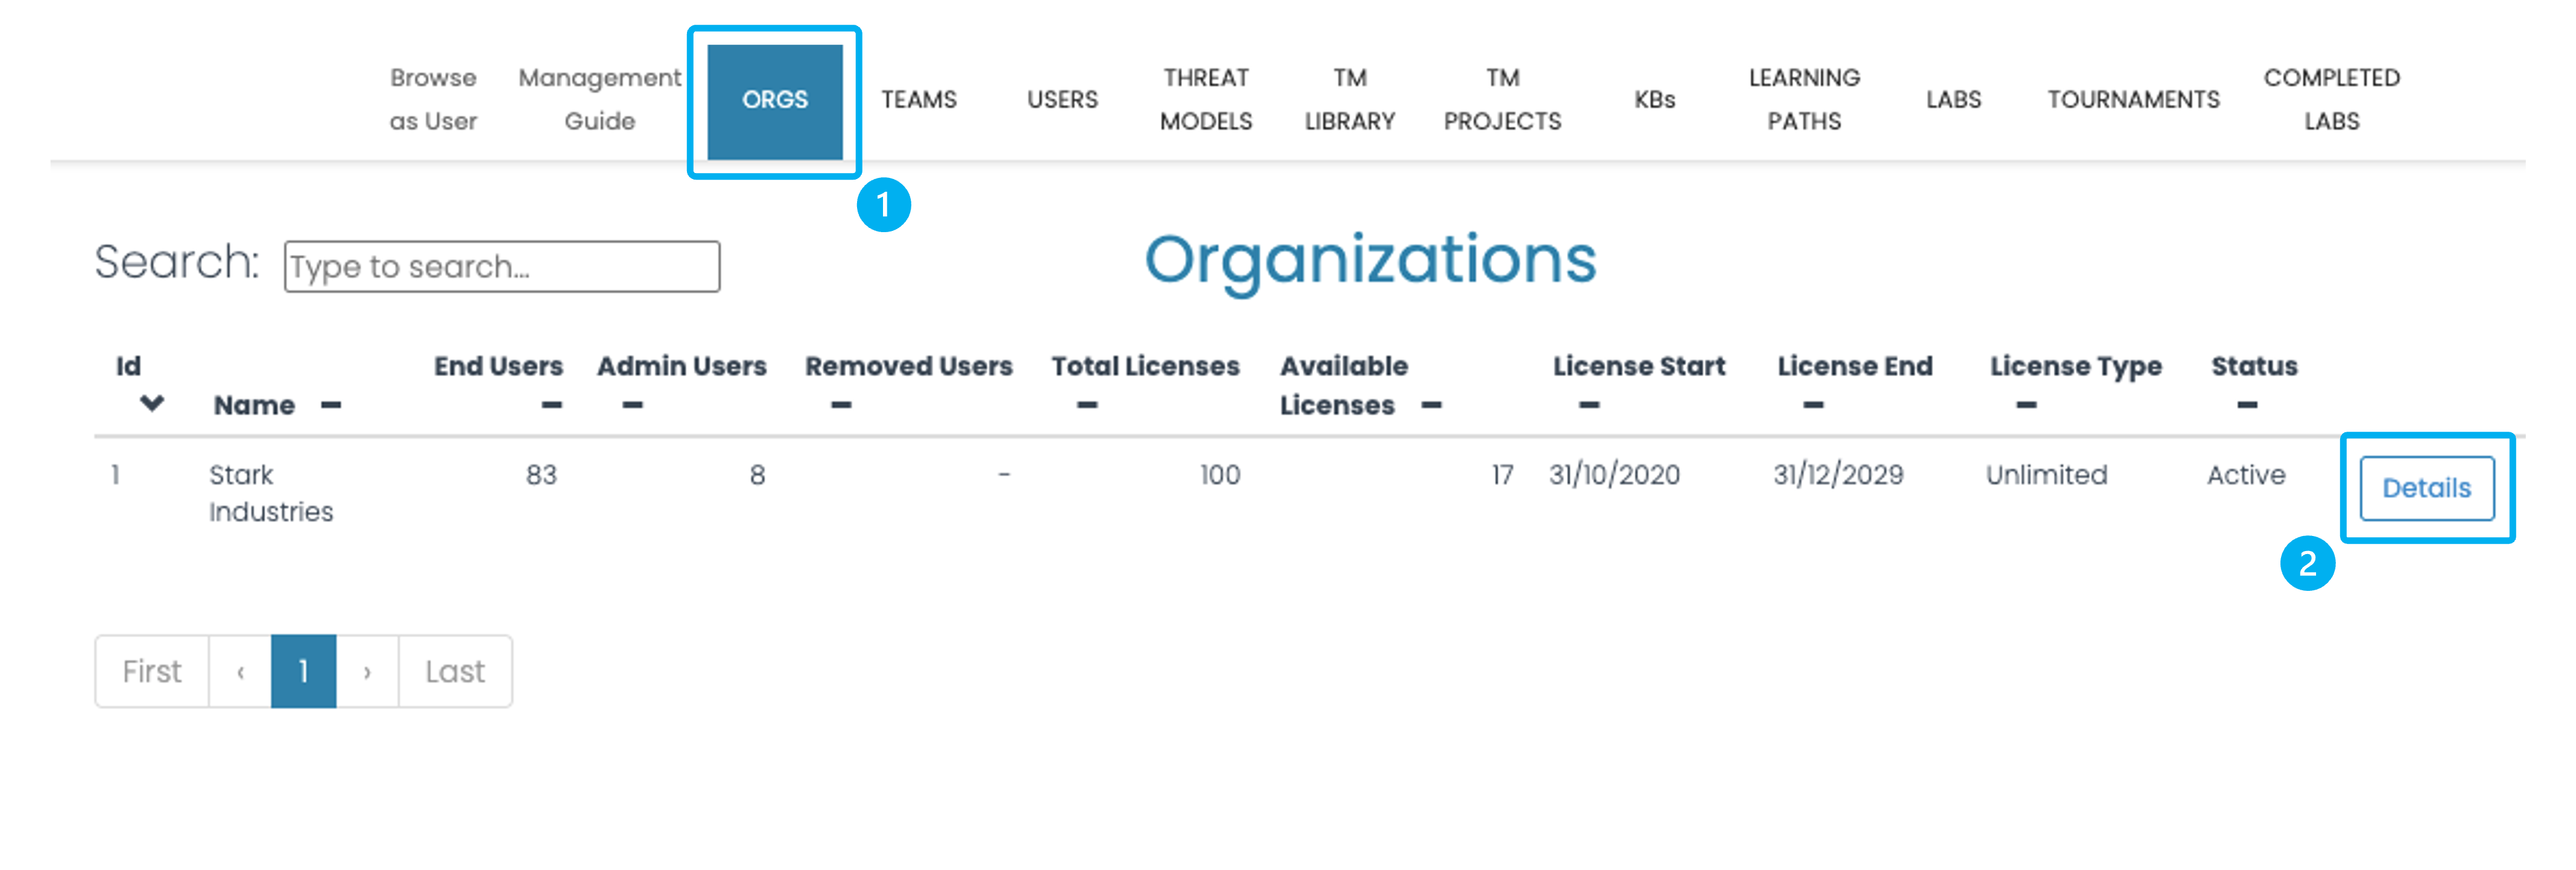The image size is (2576, 870).
Task: Sort by End Users column indicator
Action: pyautogui.click(x=551, y=405)
